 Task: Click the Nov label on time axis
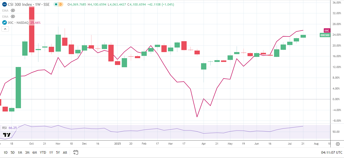[x=58, y=144]
